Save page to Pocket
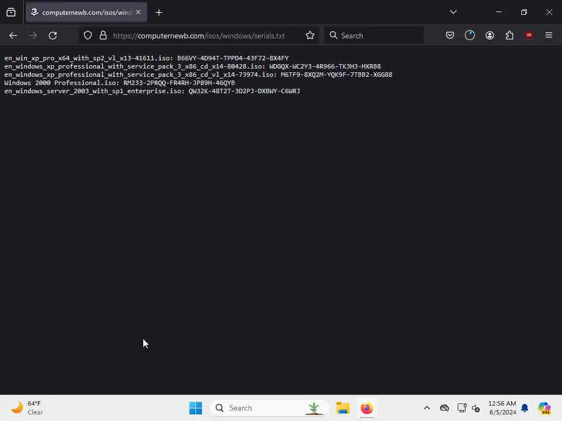The width and height of the screenshot is (562, 421). pos(450,35)
